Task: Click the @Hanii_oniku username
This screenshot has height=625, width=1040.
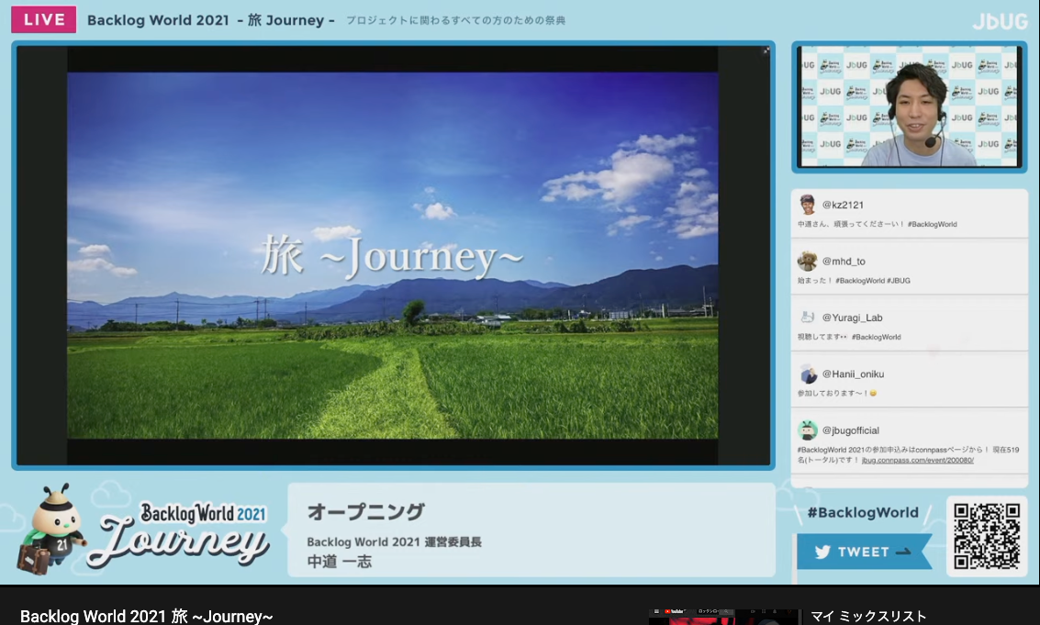Action: pos(853,374)
